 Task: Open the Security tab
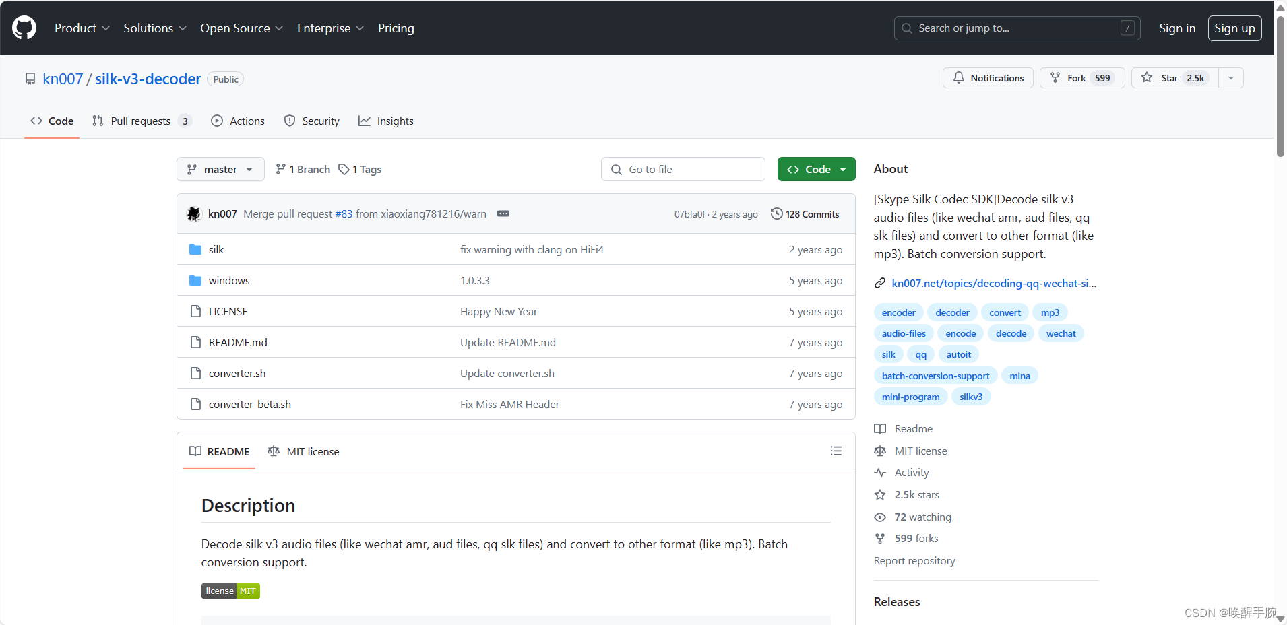(x=311, y=121)
